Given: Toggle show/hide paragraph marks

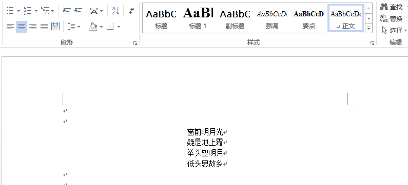Looking at the screenshot, I should tap(132, 11).
